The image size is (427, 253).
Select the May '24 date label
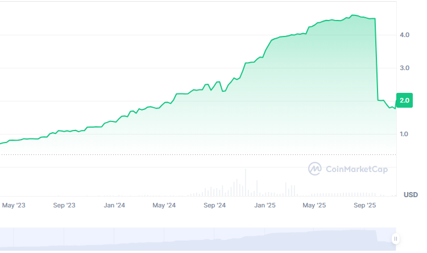click(164, 205)
